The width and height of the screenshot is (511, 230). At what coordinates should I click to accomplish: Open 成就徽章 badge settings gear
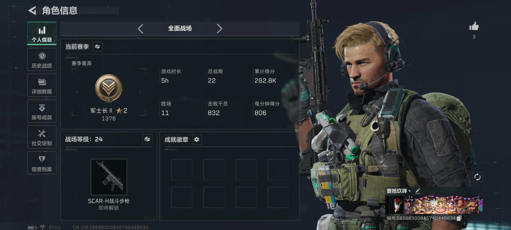click(x=197, y=139)
